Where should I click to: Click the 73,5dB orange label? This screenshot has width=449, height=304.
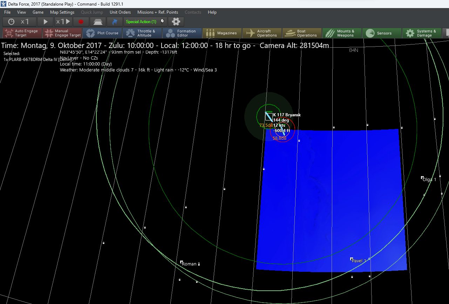(266, 125)
